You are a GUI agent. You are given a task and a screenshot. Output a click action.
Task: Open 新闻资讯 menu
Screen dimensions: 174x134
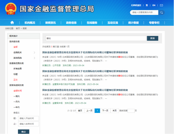51,23
